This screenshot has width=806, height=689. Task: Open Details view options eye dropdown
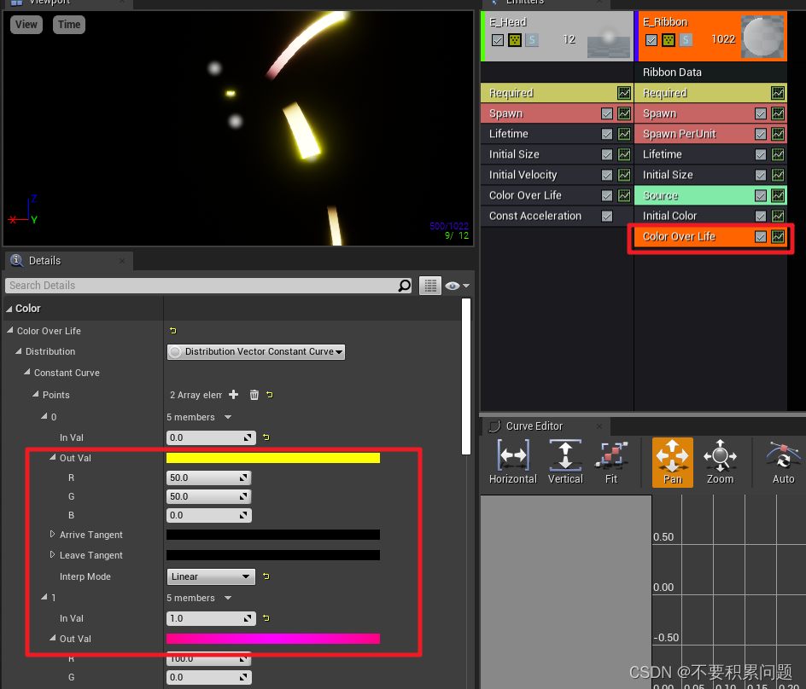457,286
